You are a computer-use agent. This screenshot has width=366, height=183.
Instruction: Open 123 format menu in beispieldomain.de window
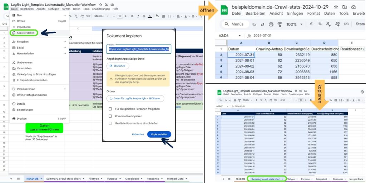pyautogui.click(x=346, y=24)
